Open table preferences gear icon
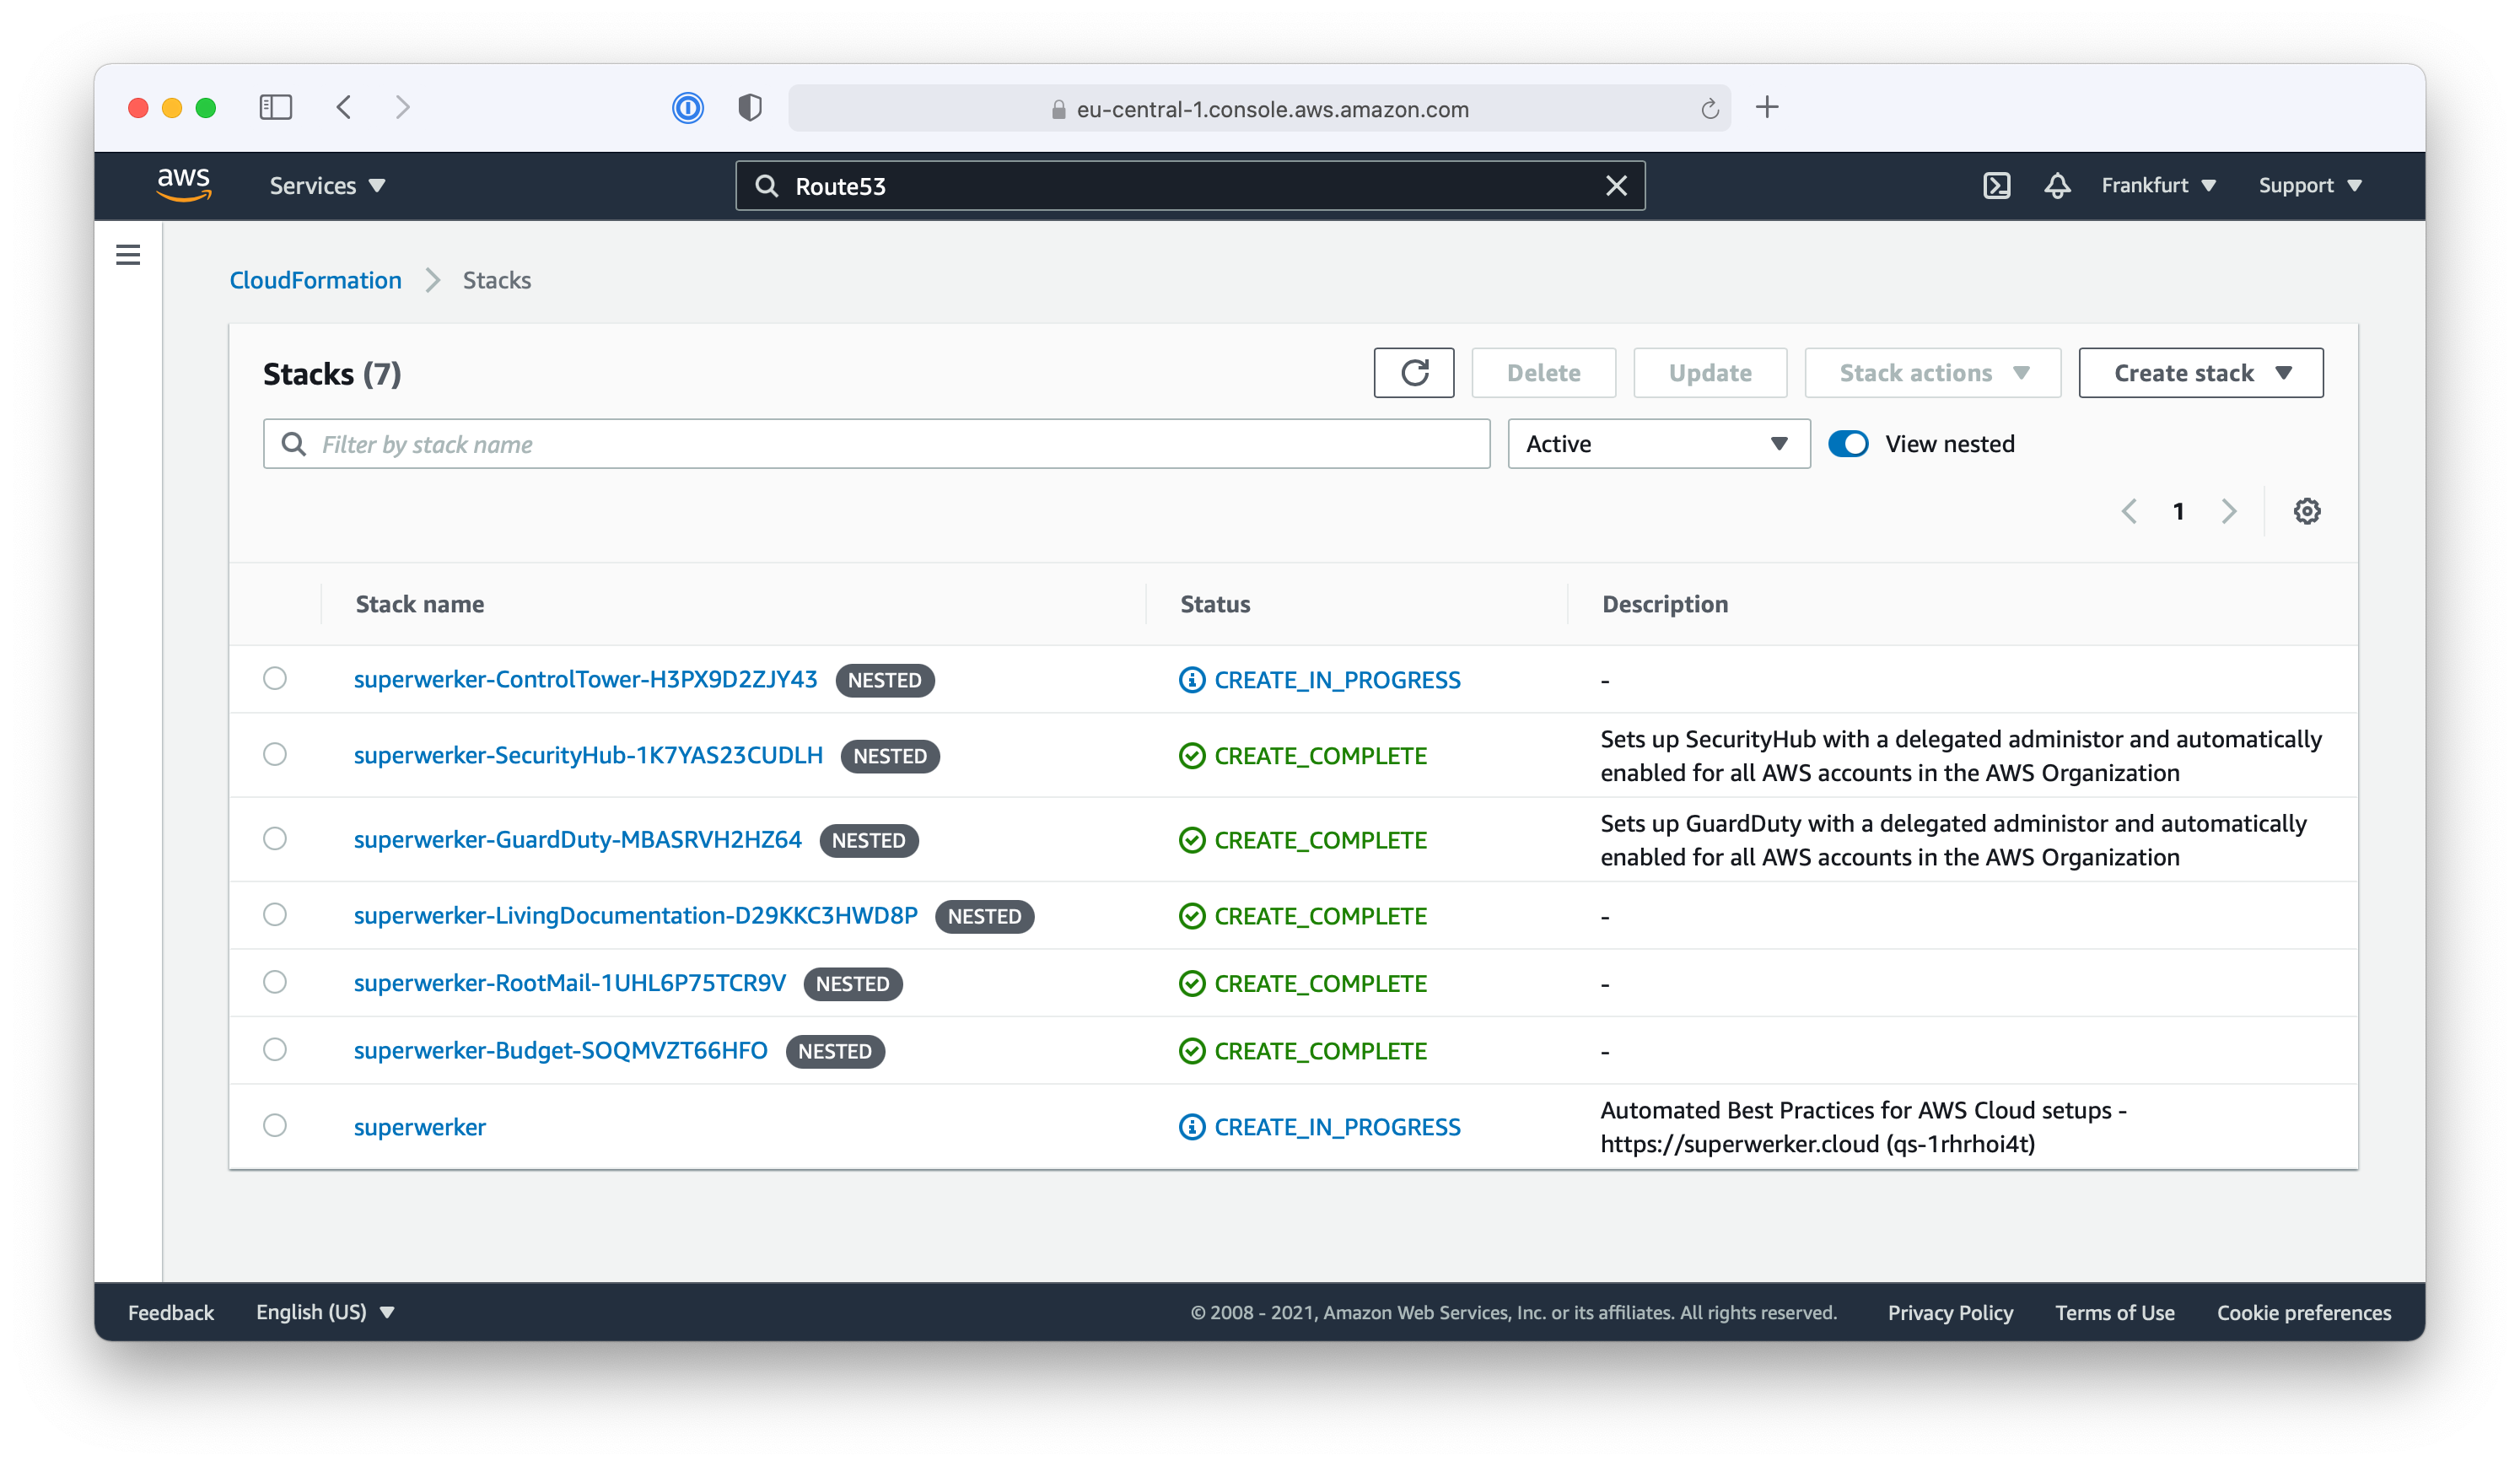 pos(2307,511)
